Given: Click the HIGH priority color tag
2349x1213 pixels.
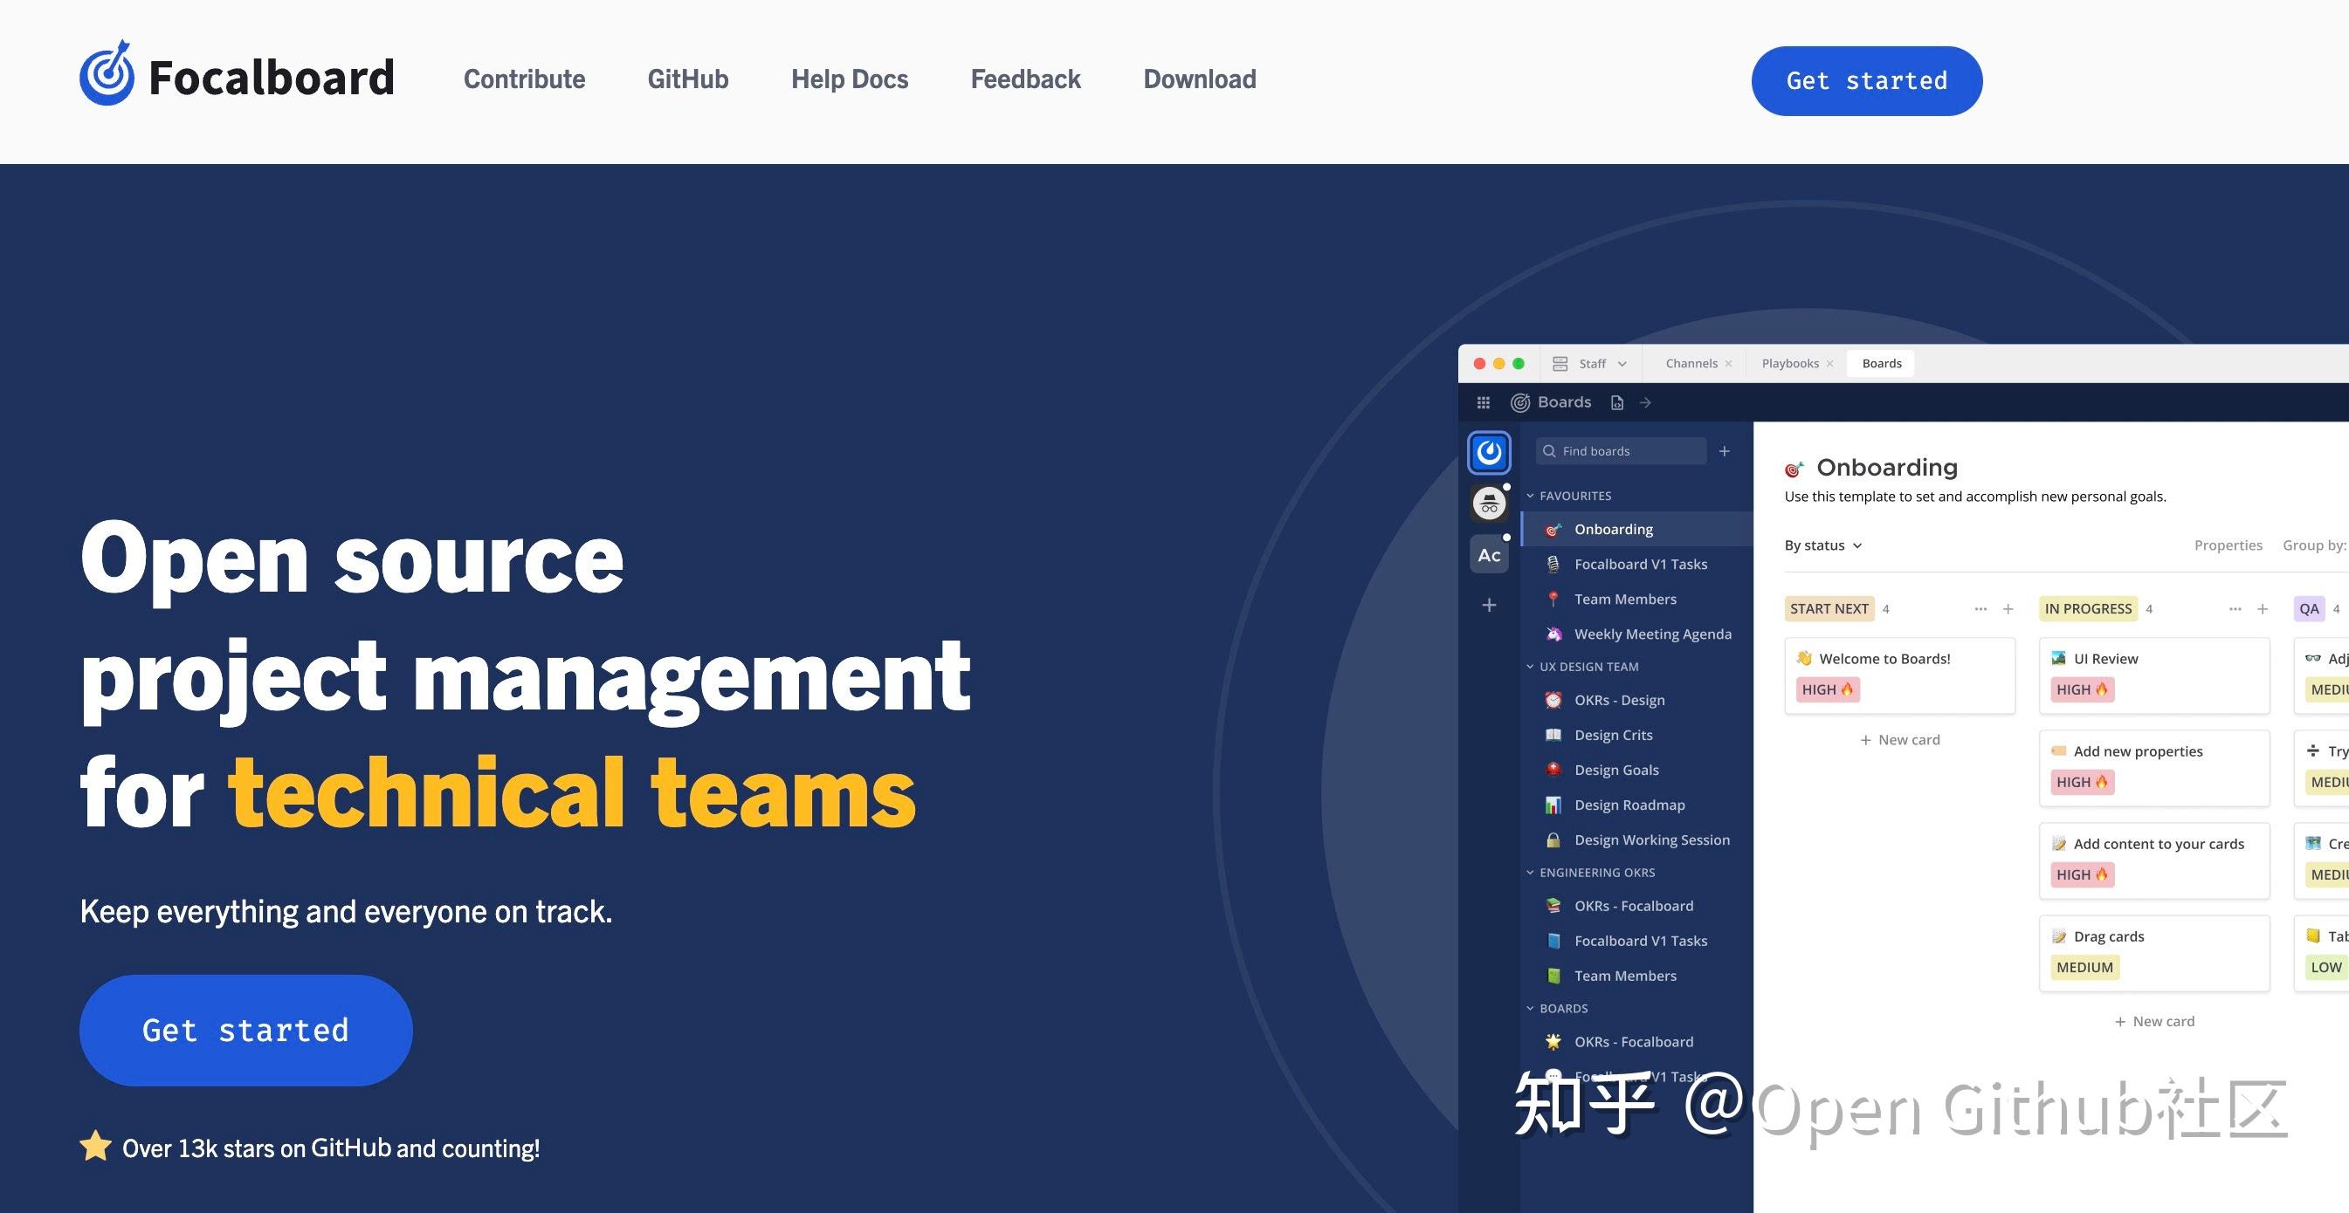Looking at the screenshot, I should pos(1828,687).
